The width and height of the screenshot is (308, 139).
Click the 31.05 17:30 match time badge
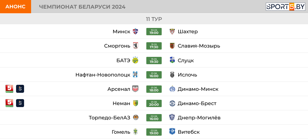click(154, 46)
